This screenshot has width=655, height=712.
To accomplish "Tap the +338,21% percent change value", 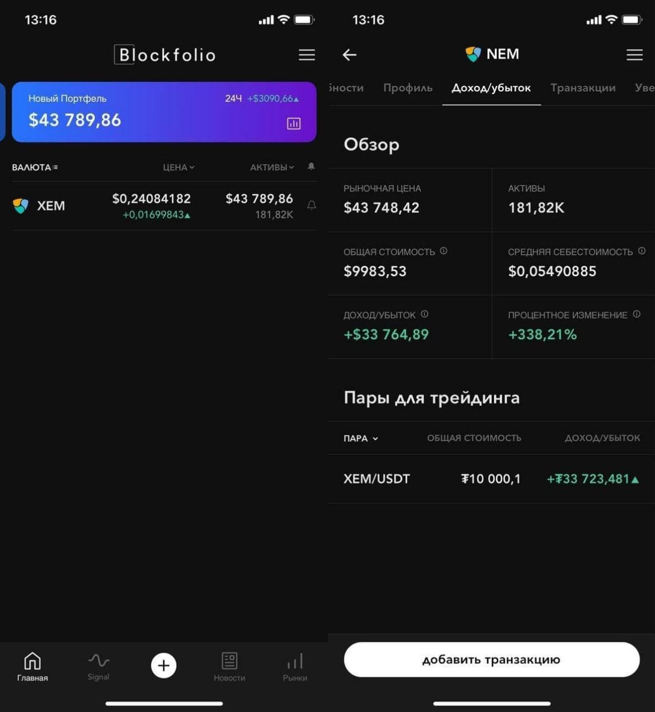I will click(542, 335).
